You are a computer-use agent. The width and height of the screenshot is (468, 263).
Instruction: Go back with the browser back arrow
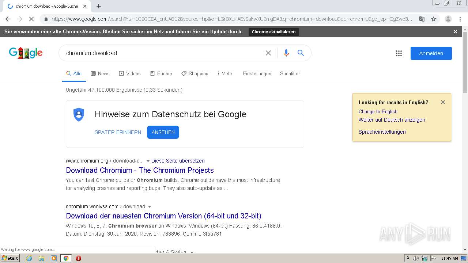click(8, 19)
